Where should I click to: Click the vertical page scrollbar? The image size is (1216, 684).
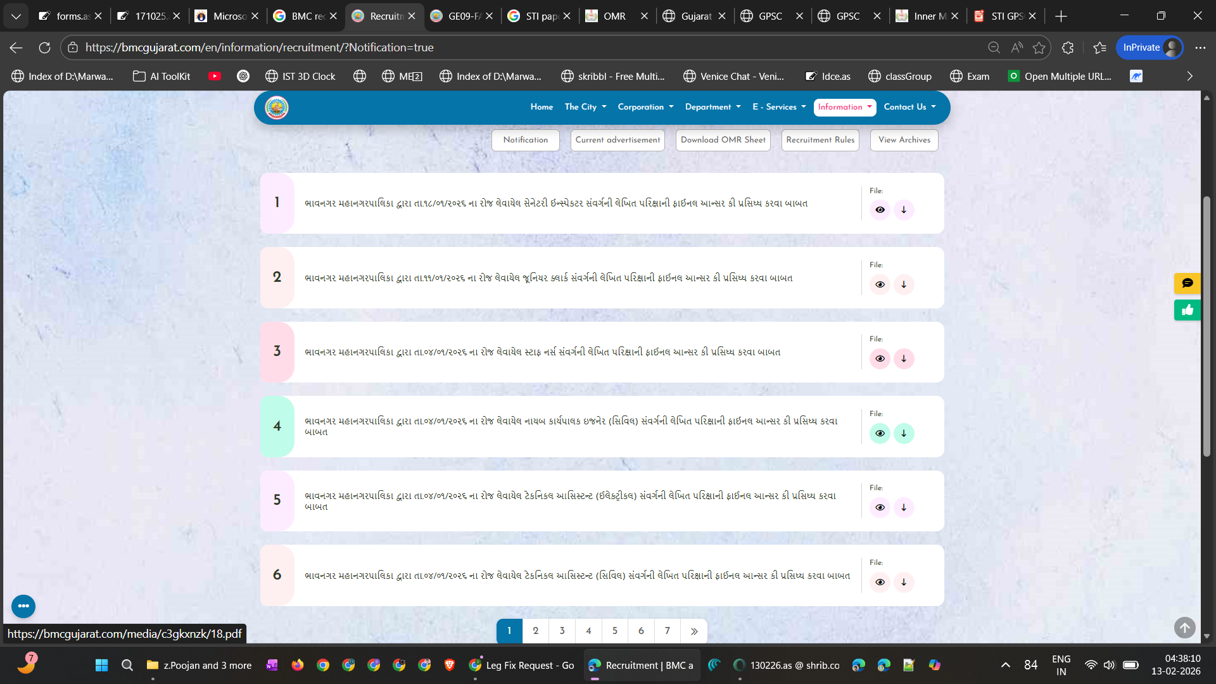click(1206, 326)
